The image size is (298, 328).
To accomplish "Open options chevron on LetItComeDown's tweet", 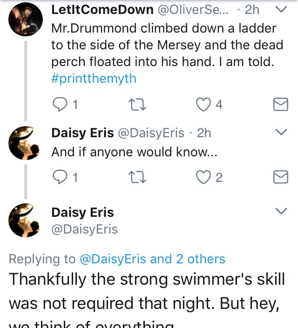I will pyautogui.click(x=281, y=9).
